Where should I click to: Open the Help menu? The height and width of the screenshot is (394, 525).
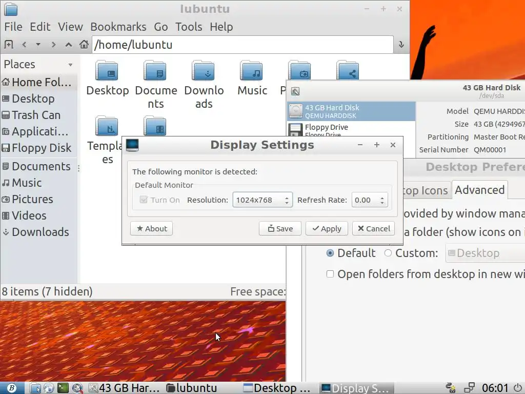click(x=221, y=27)
